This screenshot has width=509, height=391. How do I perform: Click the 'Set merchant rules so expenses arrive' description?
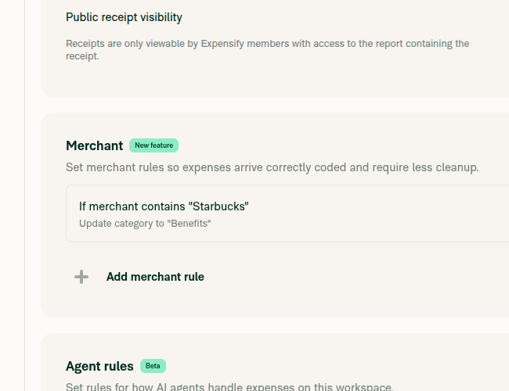[273, 167]
